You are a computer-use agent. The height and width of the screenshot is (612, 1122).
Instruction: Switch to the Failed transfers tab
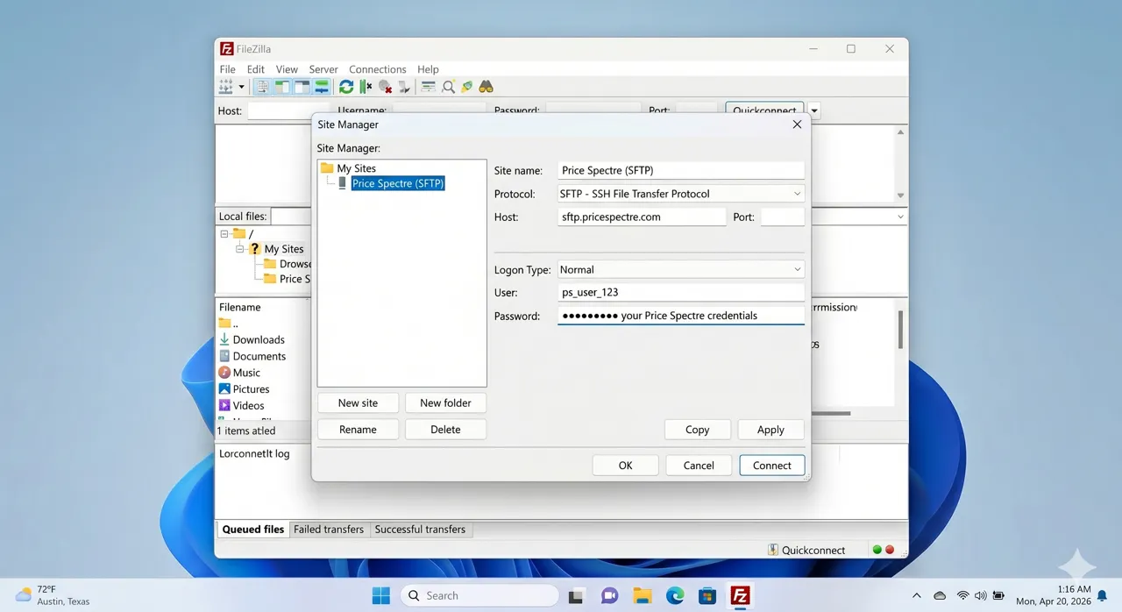coord(329,529)
